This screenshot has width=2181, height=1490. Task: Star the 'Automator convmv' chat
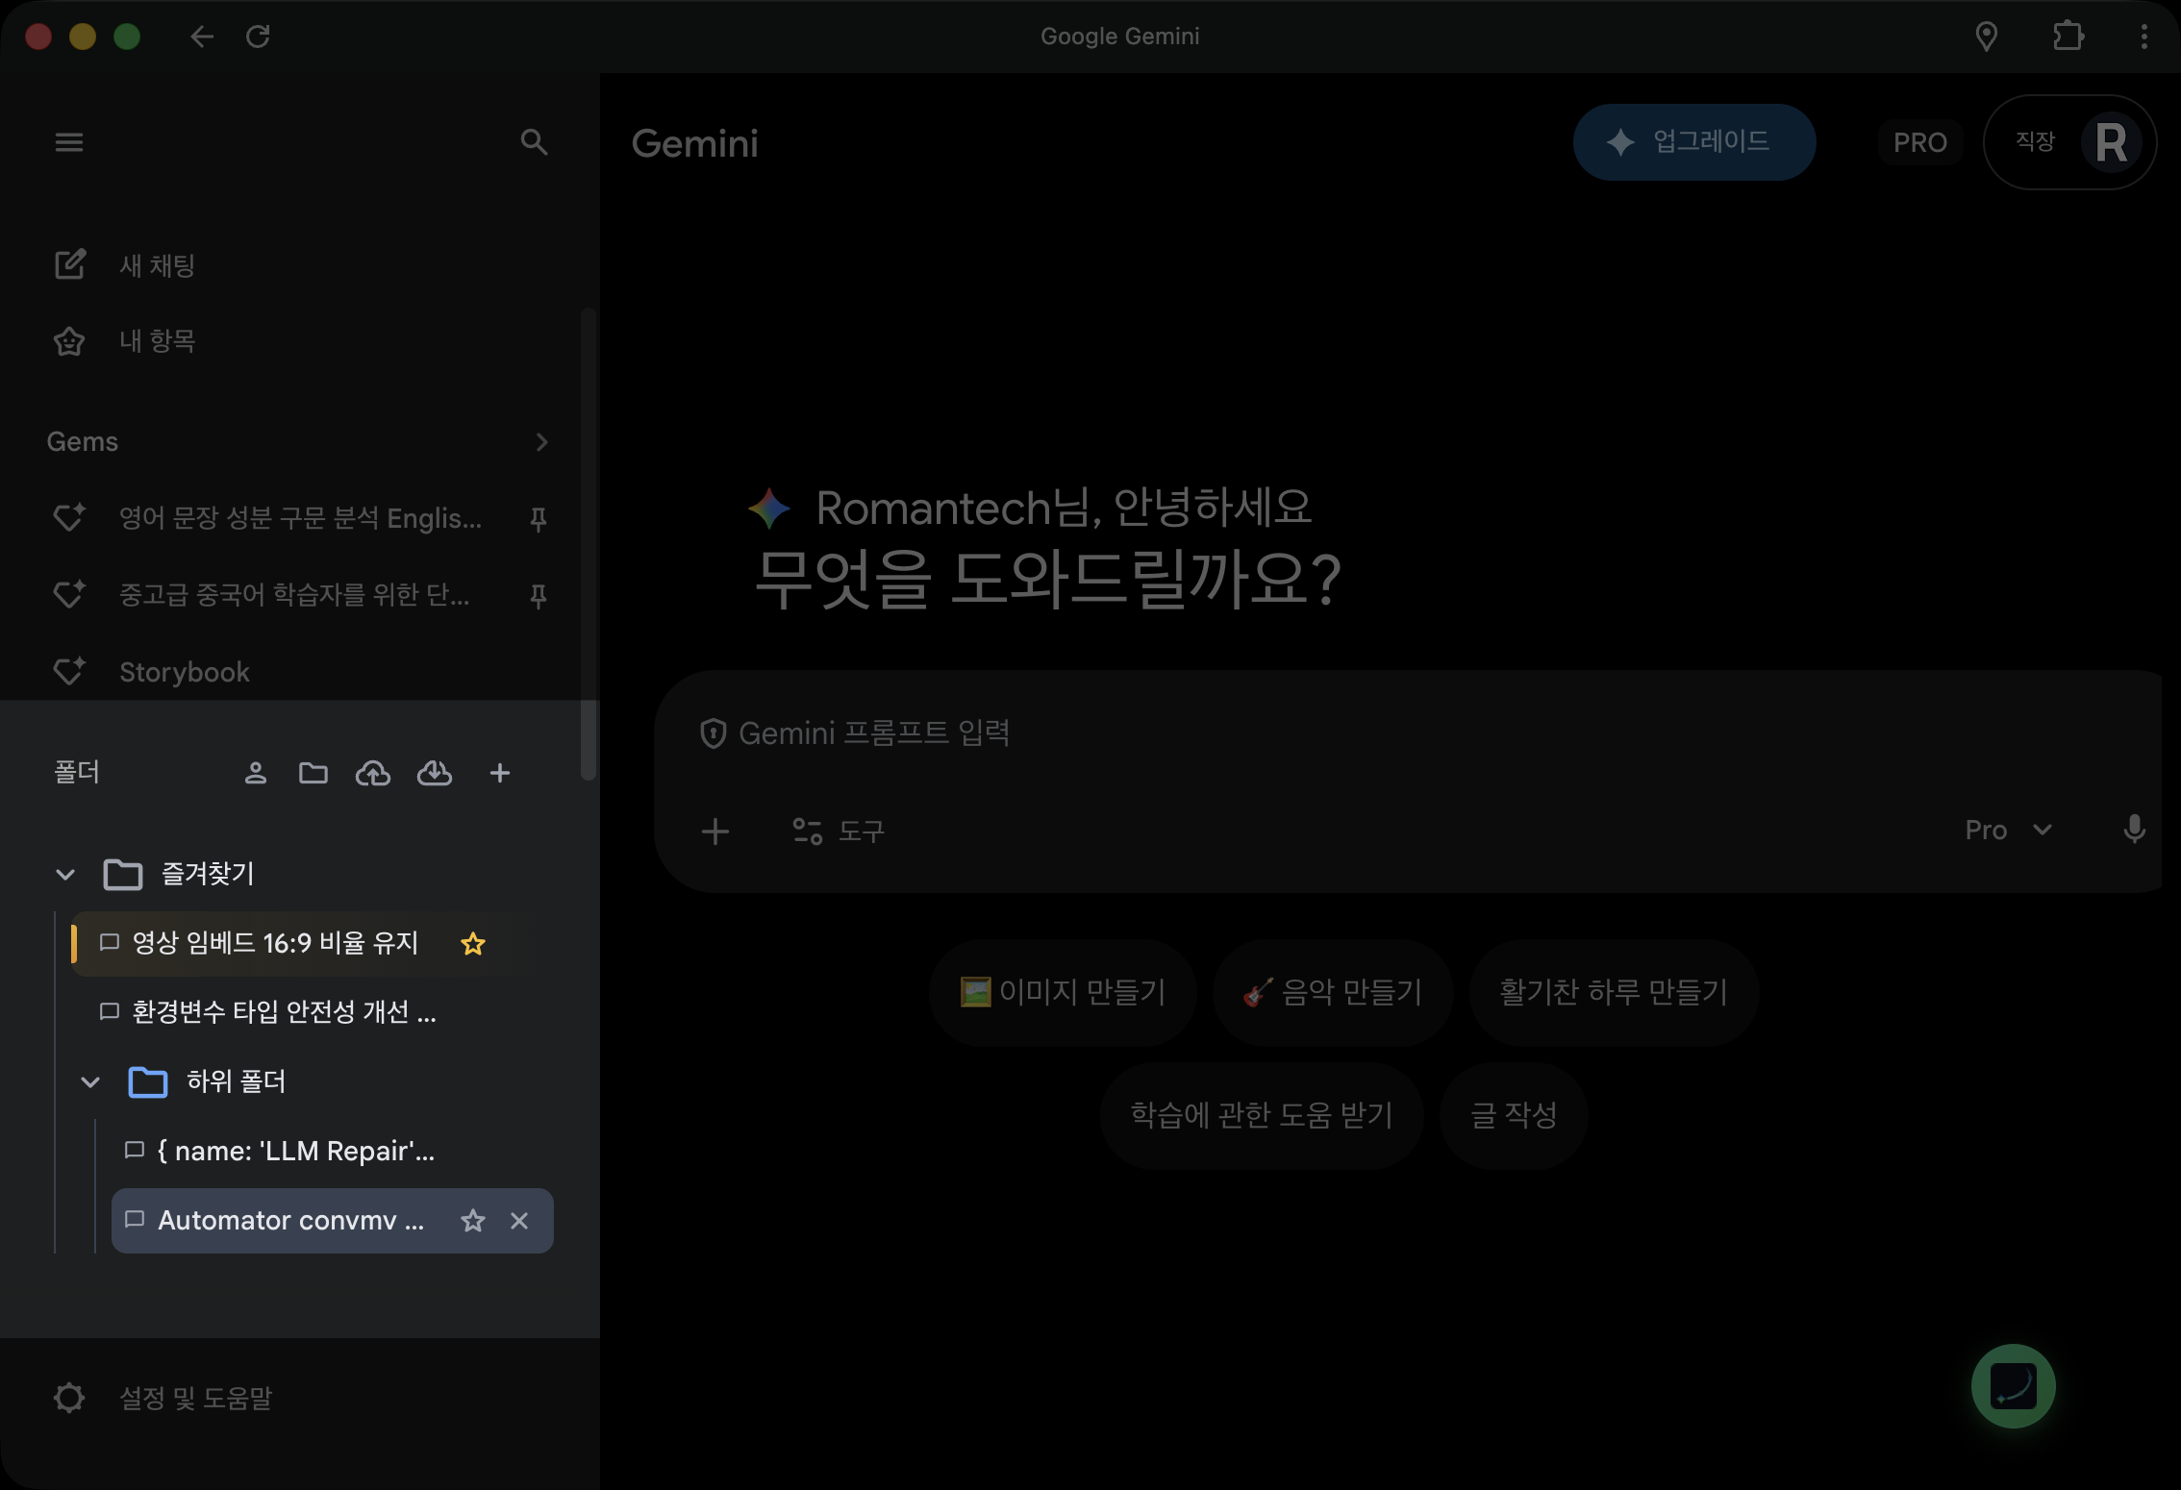pos(473,1221)
